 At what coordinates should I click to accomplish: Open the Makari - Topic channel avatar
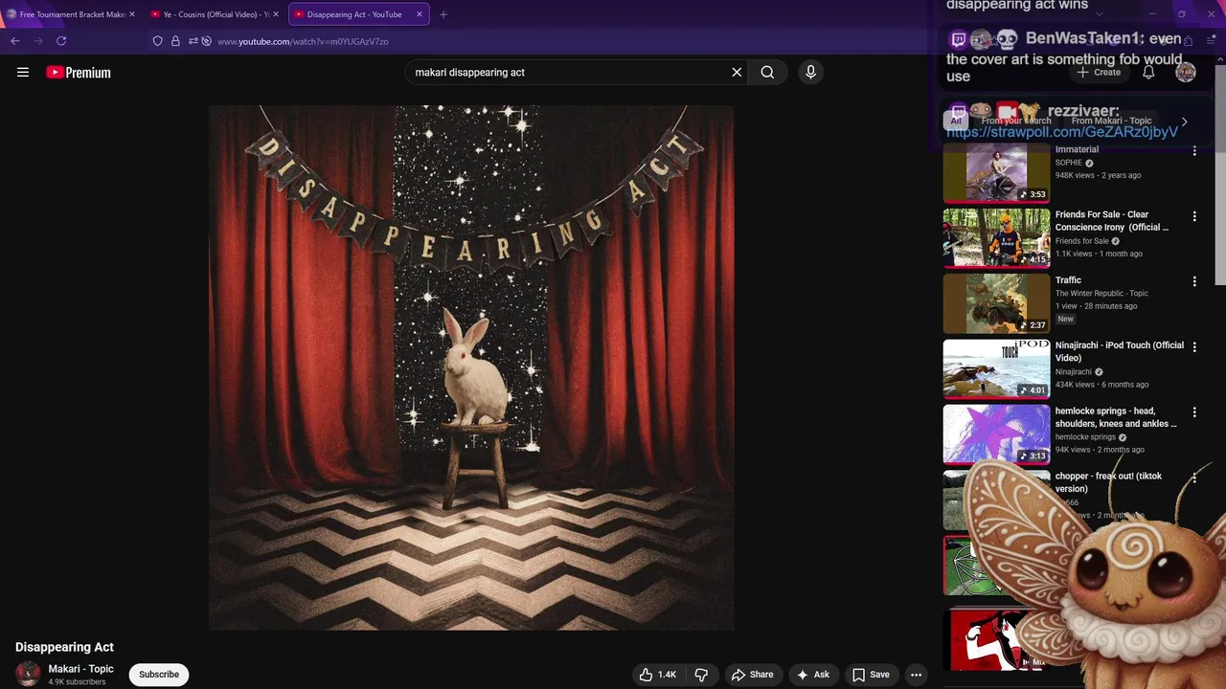(29, 674)
